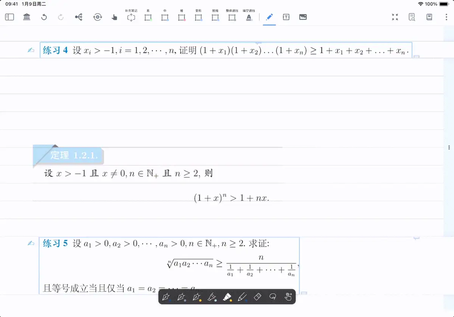Click the note icon beside 练习 4
The width and height of the screenshot is (454, 317).
pos(31,50)
